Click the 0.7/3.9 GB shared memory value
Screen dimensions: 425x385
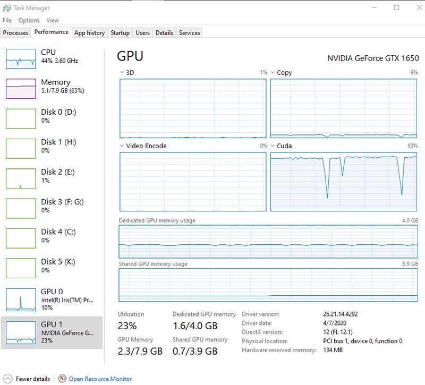[x=195, y=351]
